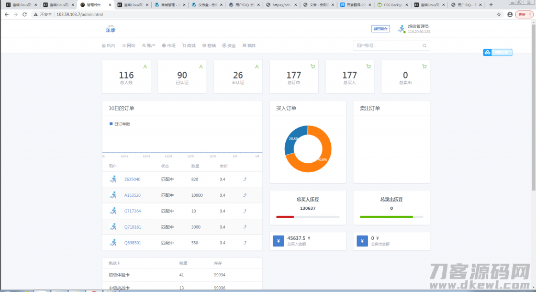The height and width of the screenshot is (292, 536).
Task: Open user link Q719161
Action: click(132, 227)
